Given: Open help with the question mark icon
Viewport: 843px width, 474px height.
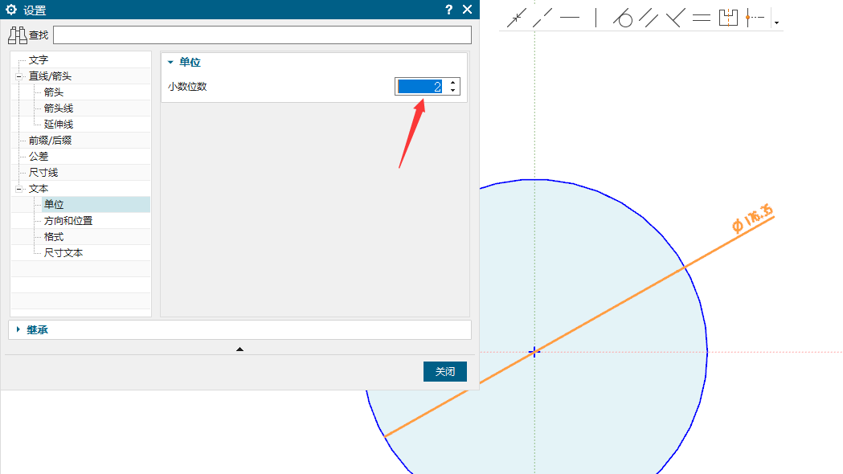Looking at the screenshot, I should [x=448, y=10].
